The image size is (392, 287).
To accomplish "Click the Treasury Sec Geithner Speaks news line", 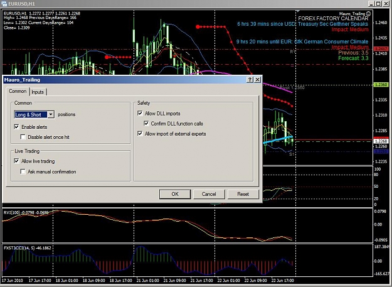I will 302,24.
